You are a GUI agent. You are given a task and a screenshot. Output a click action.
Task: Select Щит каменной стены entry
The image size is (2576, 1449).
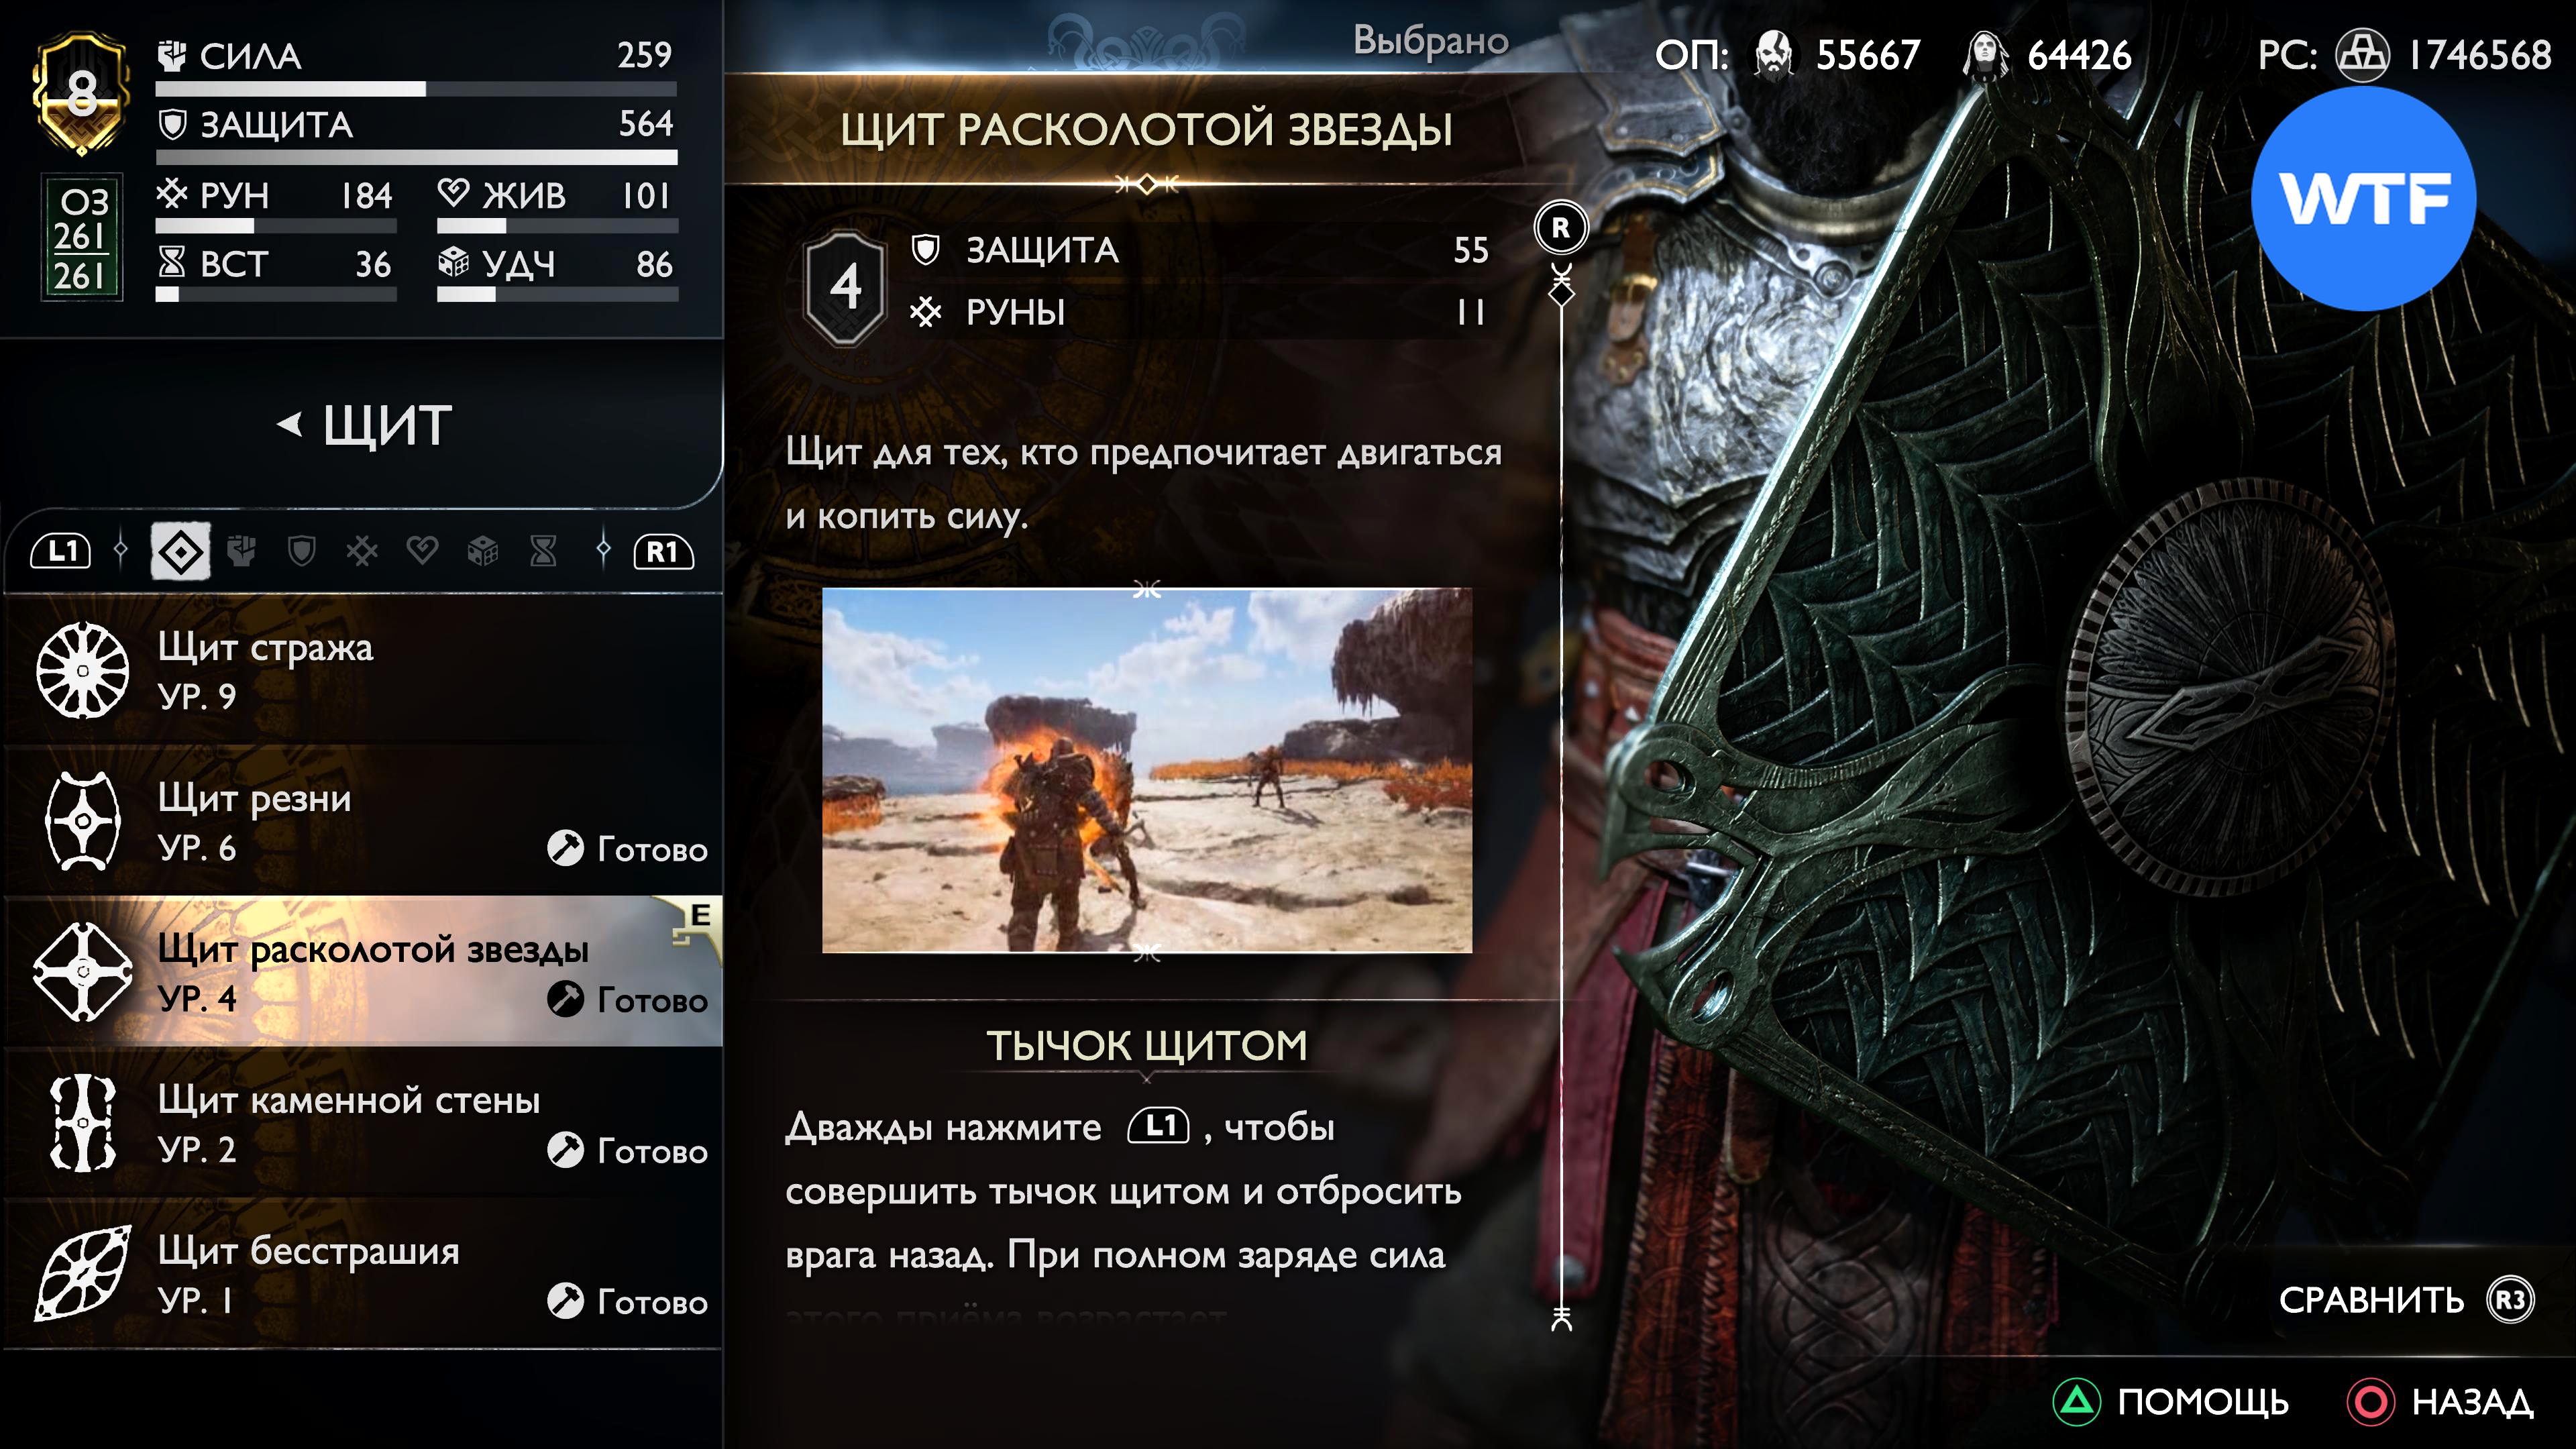[363, 1123]
